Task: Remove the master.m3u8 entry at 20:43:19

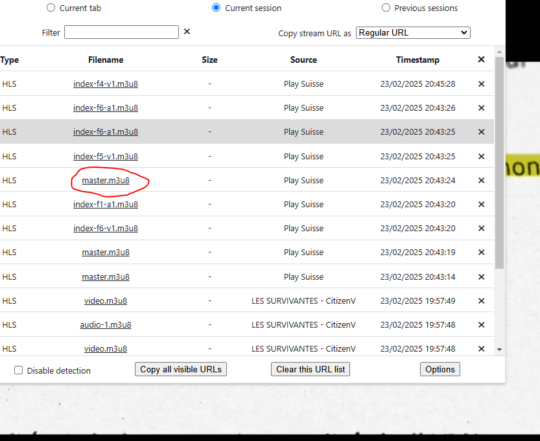Action: [482, 253]
